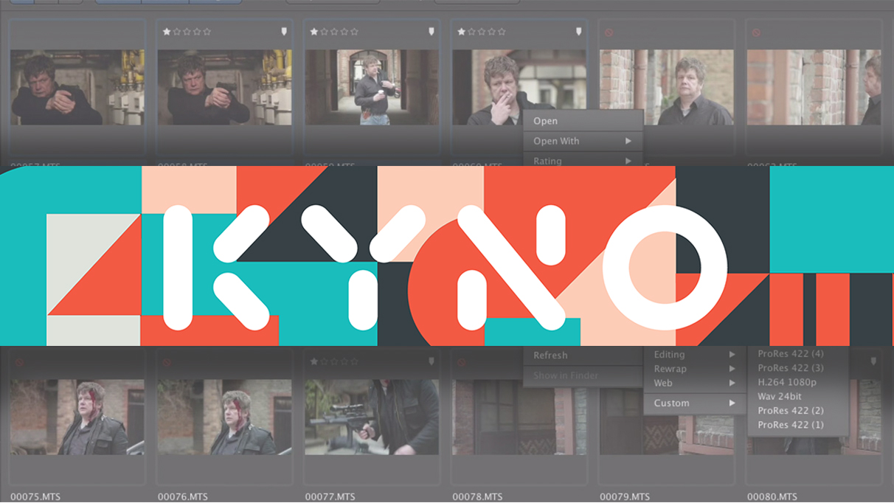Click the marker tag icon on the 00077.MTS card
The width and height of the screenshot is (894, 503).
click(432, 362)
